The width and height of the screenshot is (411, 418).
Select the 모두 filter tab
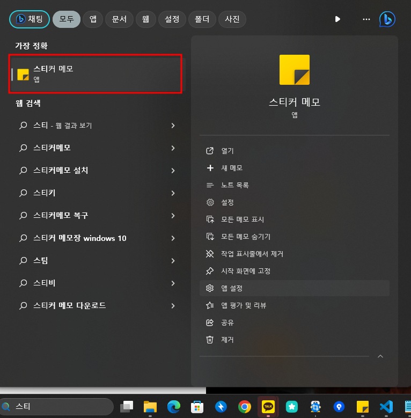tap(67, 19)
